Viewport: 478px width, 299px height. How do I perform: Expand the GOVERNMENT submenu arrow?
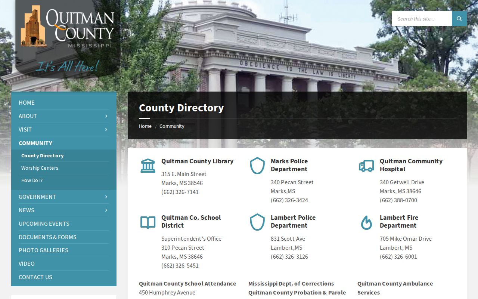(106, 197)
